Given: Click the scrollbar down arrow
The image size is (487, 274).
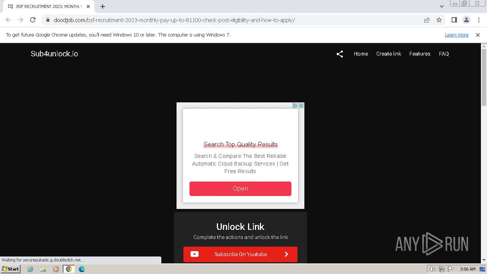Looking at the screenshot, I should coord(484,260).
